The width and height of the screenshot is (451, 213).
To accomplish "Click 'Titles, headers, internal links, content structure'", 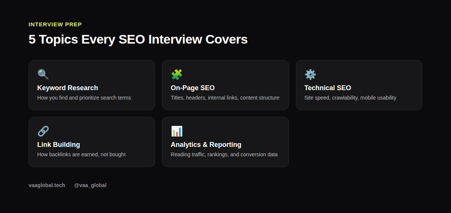I will coord(225,98).
